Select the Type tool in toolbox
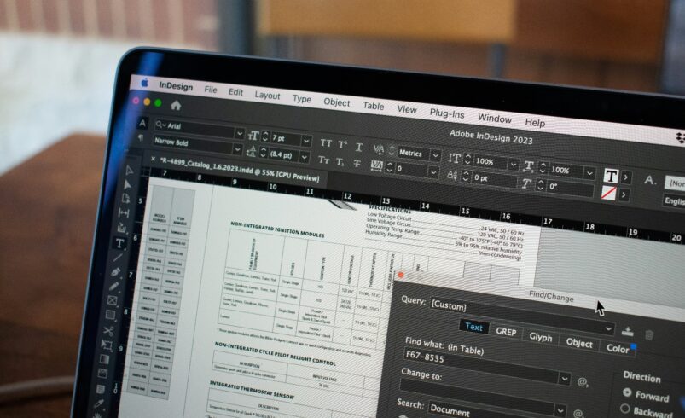Image resolution: width=685 pixels, height=418 pixels. [x=120, y=244]
